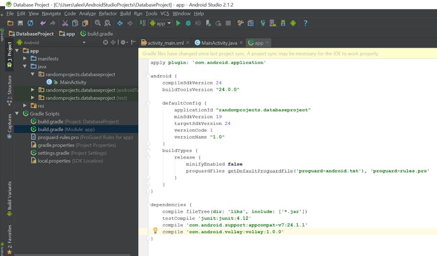Close the app build.gradle tab
Screen dimensions: 437x256
pos(267,43)
